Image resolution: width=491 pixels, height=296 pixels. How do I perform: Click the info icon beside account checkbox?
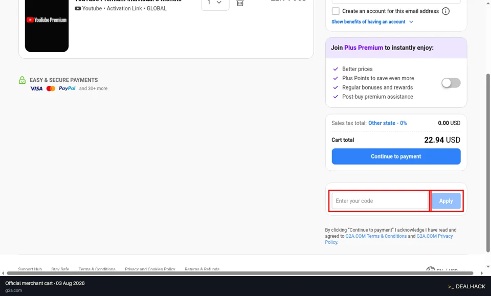445,11
